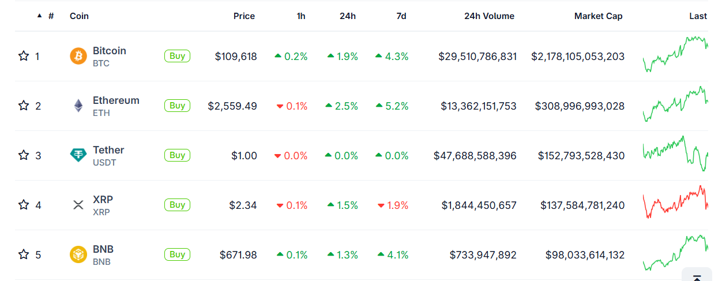Sort the table by rank # column
Image resolution: width=722 pixels, height=281 pixels.
point(51,16)
